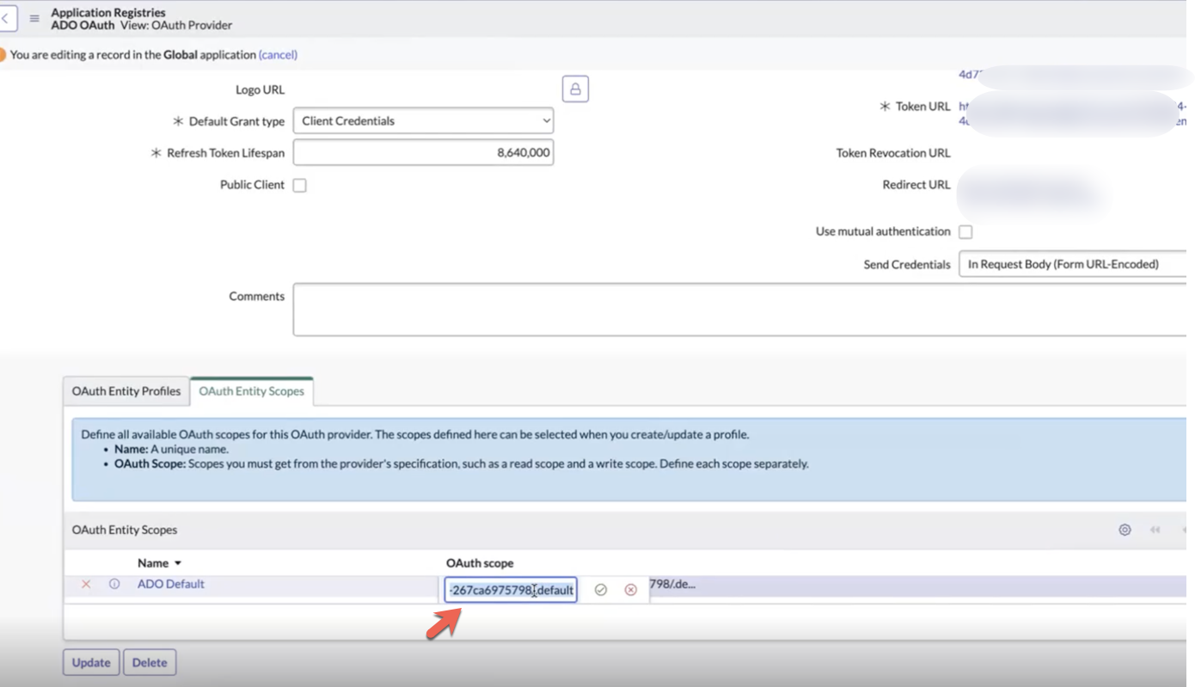This screenshot has width=1195, height=687.
Task: Go to first page of scopes list
Action: point(1155,530)
